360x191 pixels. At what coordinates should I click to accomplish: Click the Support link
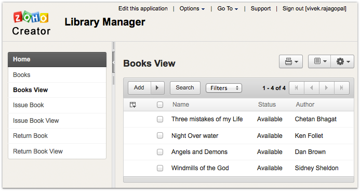pyautogui.click(x=261, y=9)
